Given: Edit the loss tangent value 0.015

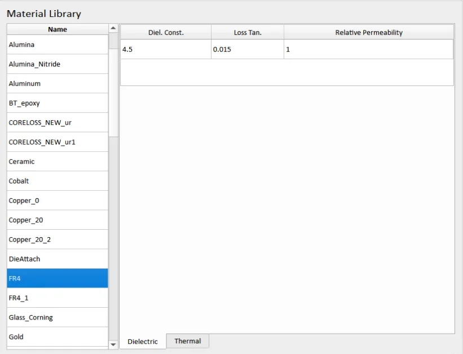Looking at the screenshot, I should pyautogui.click(x=248, y=50).
